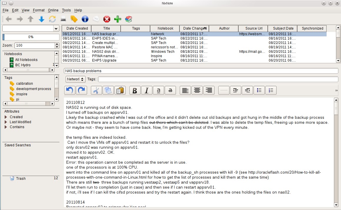Click the blue info icon

(85, 19)
